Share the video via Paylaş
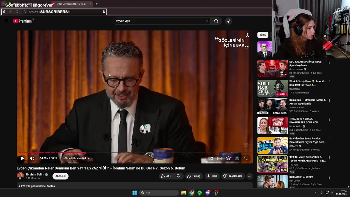Screen dimensions: 350x197 pos(194,176)
